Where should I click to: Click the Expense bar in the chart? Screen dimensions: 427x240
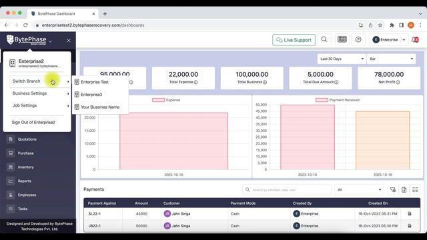(x=173, y=141)
